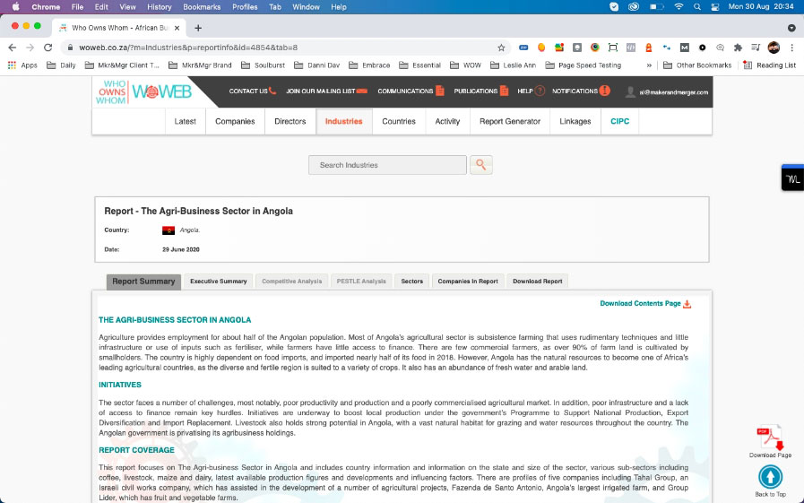Open the Other Bookmarks folder
Screen dimensions: 804x503
(697, 65)
